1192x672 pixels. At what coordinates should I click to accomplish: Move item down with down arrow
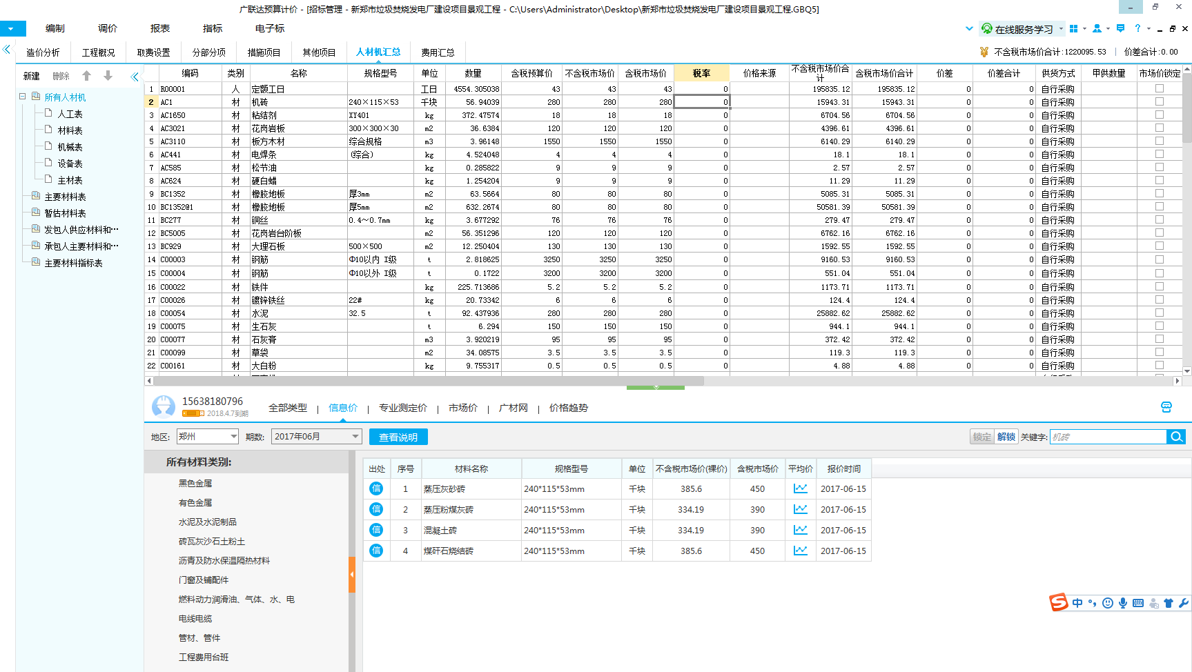(x=108, y=76)
